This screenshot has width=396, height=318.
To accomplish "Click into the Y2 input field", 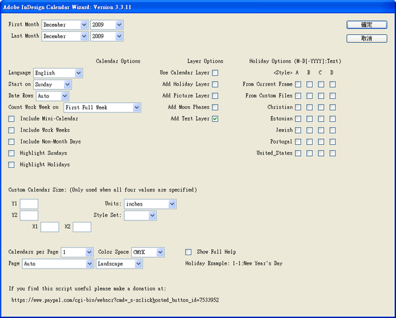I will point(29,216).
